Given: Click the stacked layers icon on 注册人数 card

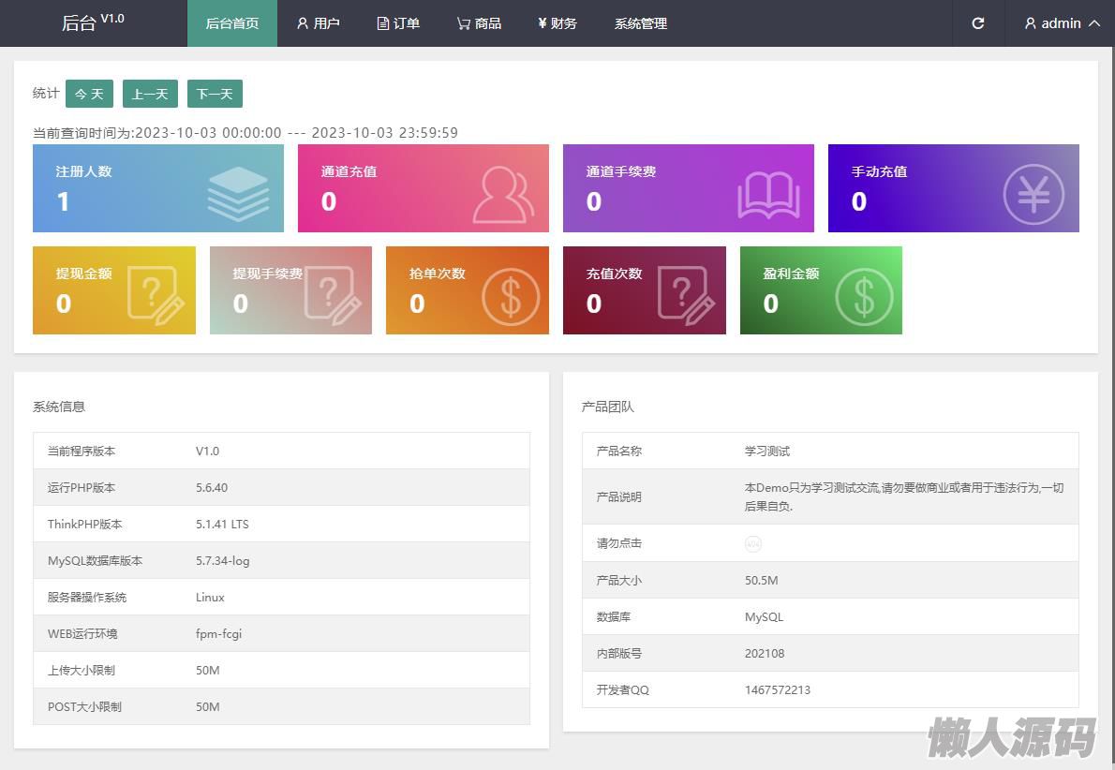Looking at the screenshot, I should click(238, 194).
